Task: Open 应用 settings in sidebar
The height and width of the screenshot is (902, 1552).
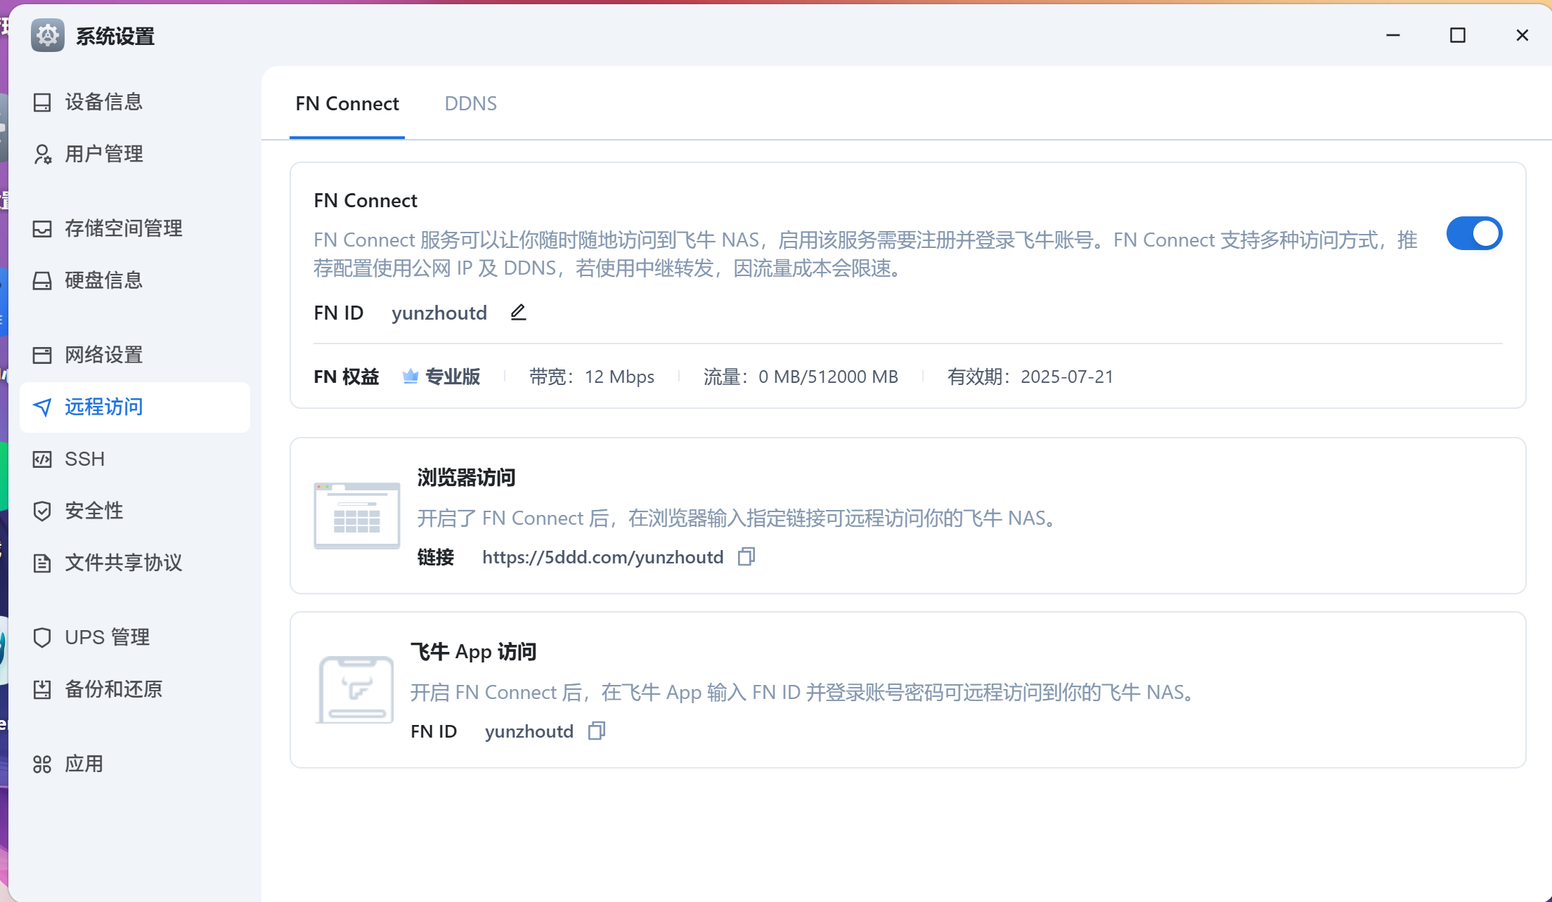Action: [84, 764]
